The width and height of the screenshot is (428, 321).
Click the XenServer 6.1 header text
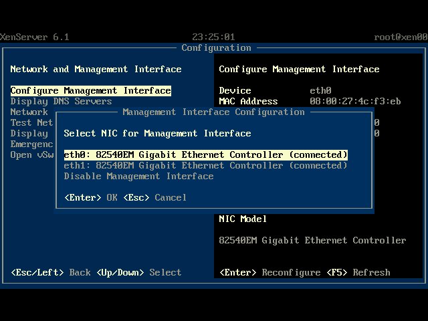pyautogui.click(x=35, y=37)
